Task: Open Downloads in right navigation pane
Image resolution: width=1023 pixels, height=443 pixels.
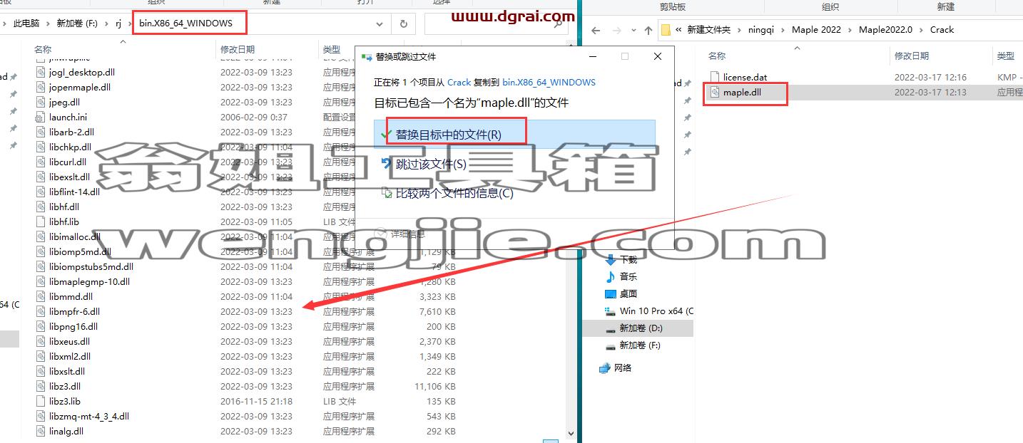Action: (628, 259)
